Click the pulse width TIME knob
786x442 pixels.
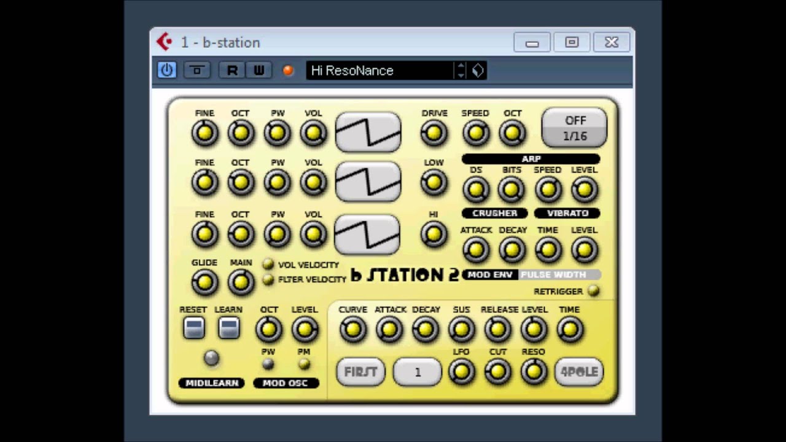548,250
